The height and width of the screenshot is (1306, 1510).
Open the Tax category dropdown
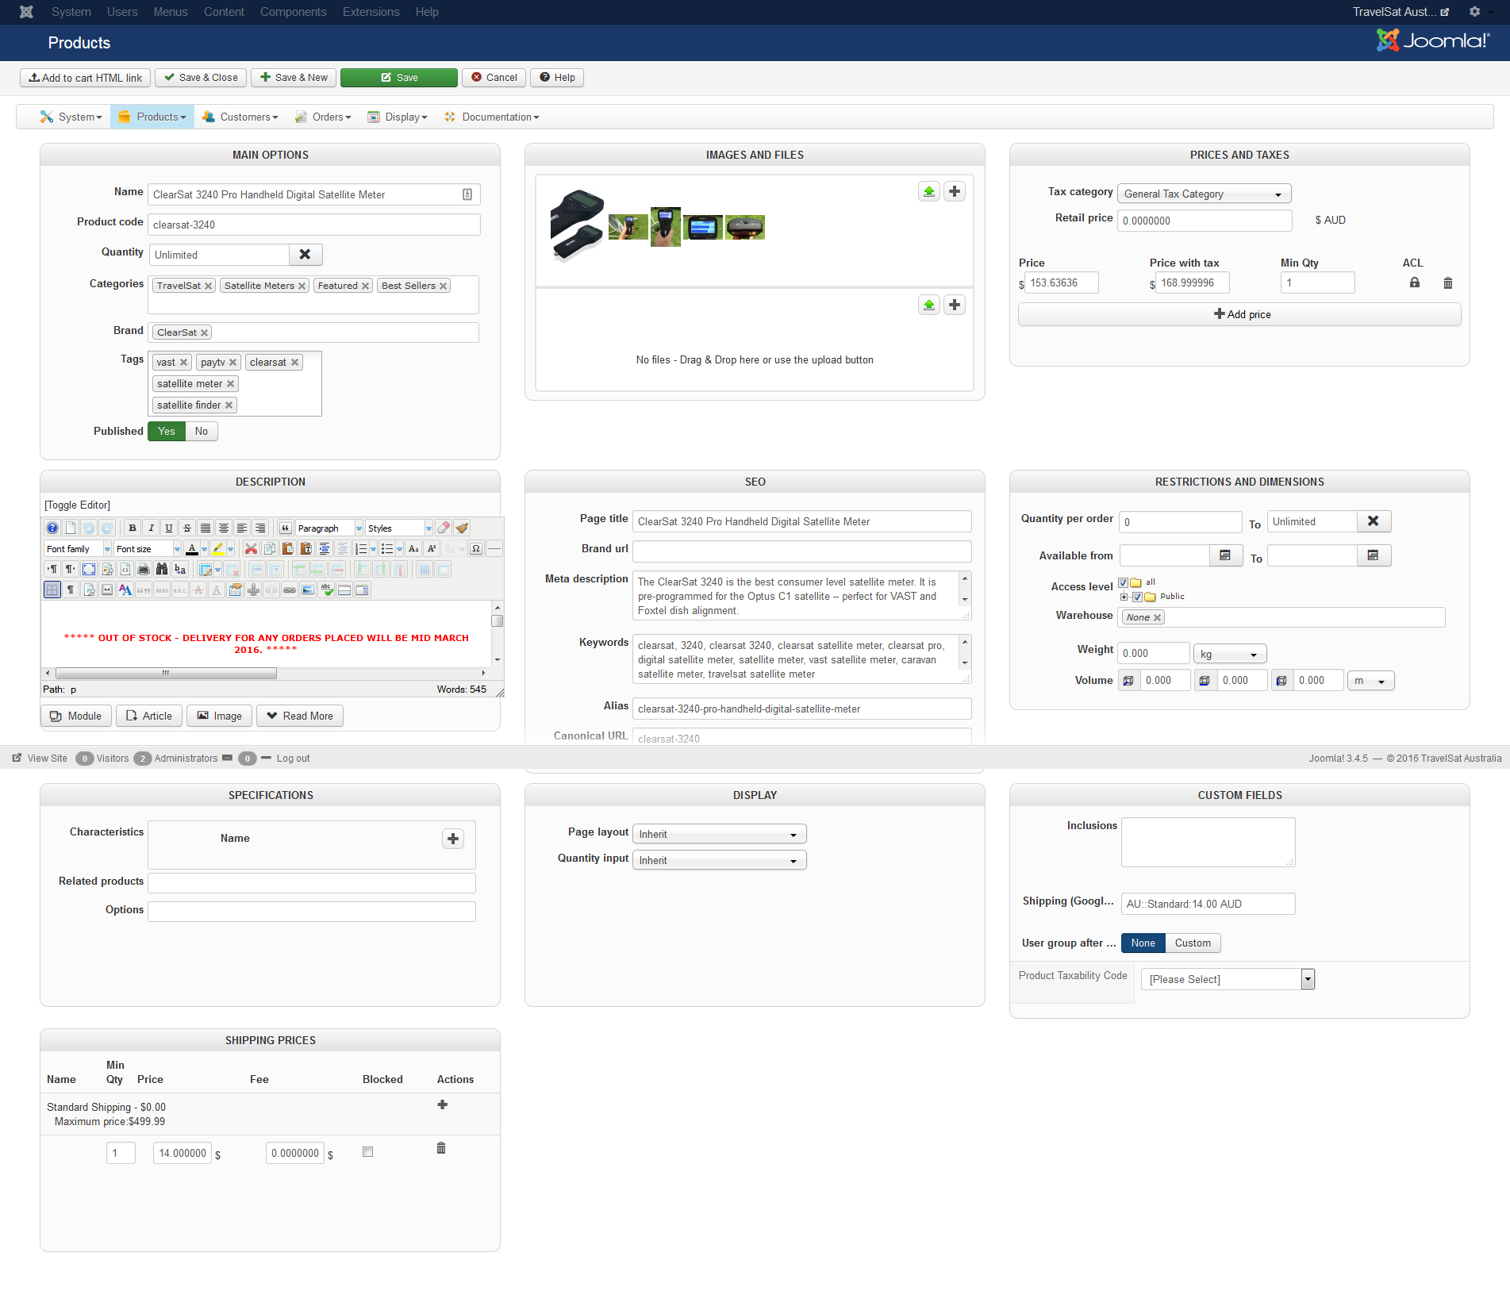1205,194
